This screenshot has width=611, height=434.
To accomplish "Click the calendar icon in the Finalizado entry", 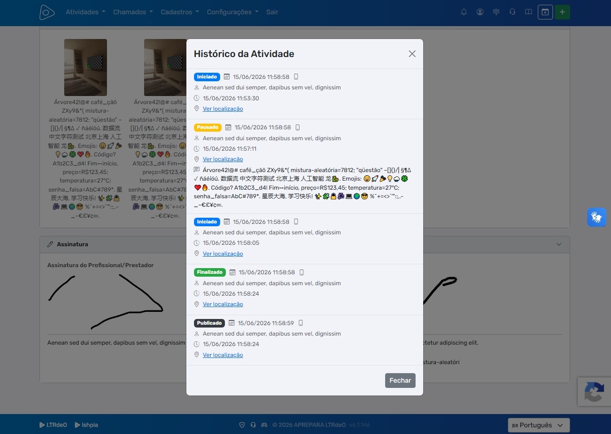I will [x=233, y=272].
